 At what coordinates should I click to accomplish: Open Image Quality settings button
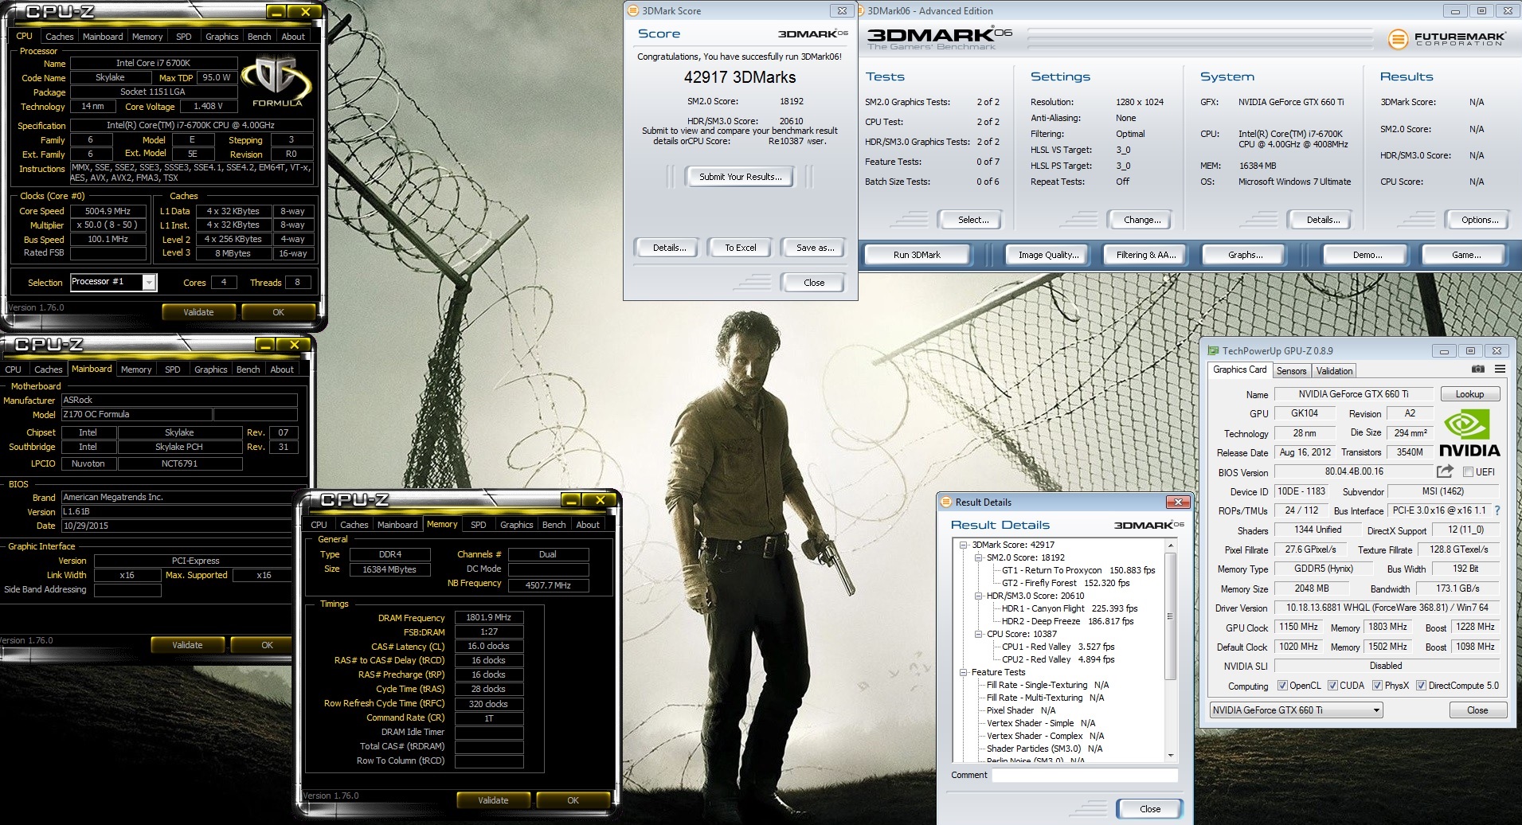[1048, 255]
